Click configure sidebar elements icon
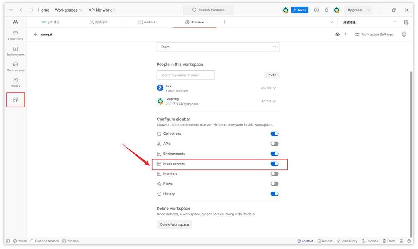This screenshot has width=418, height=249. (x=15, y=100)
